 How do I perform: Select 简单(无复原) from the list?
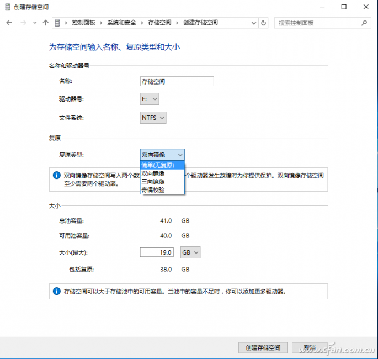pyautogui.click(x=162, y=165)
